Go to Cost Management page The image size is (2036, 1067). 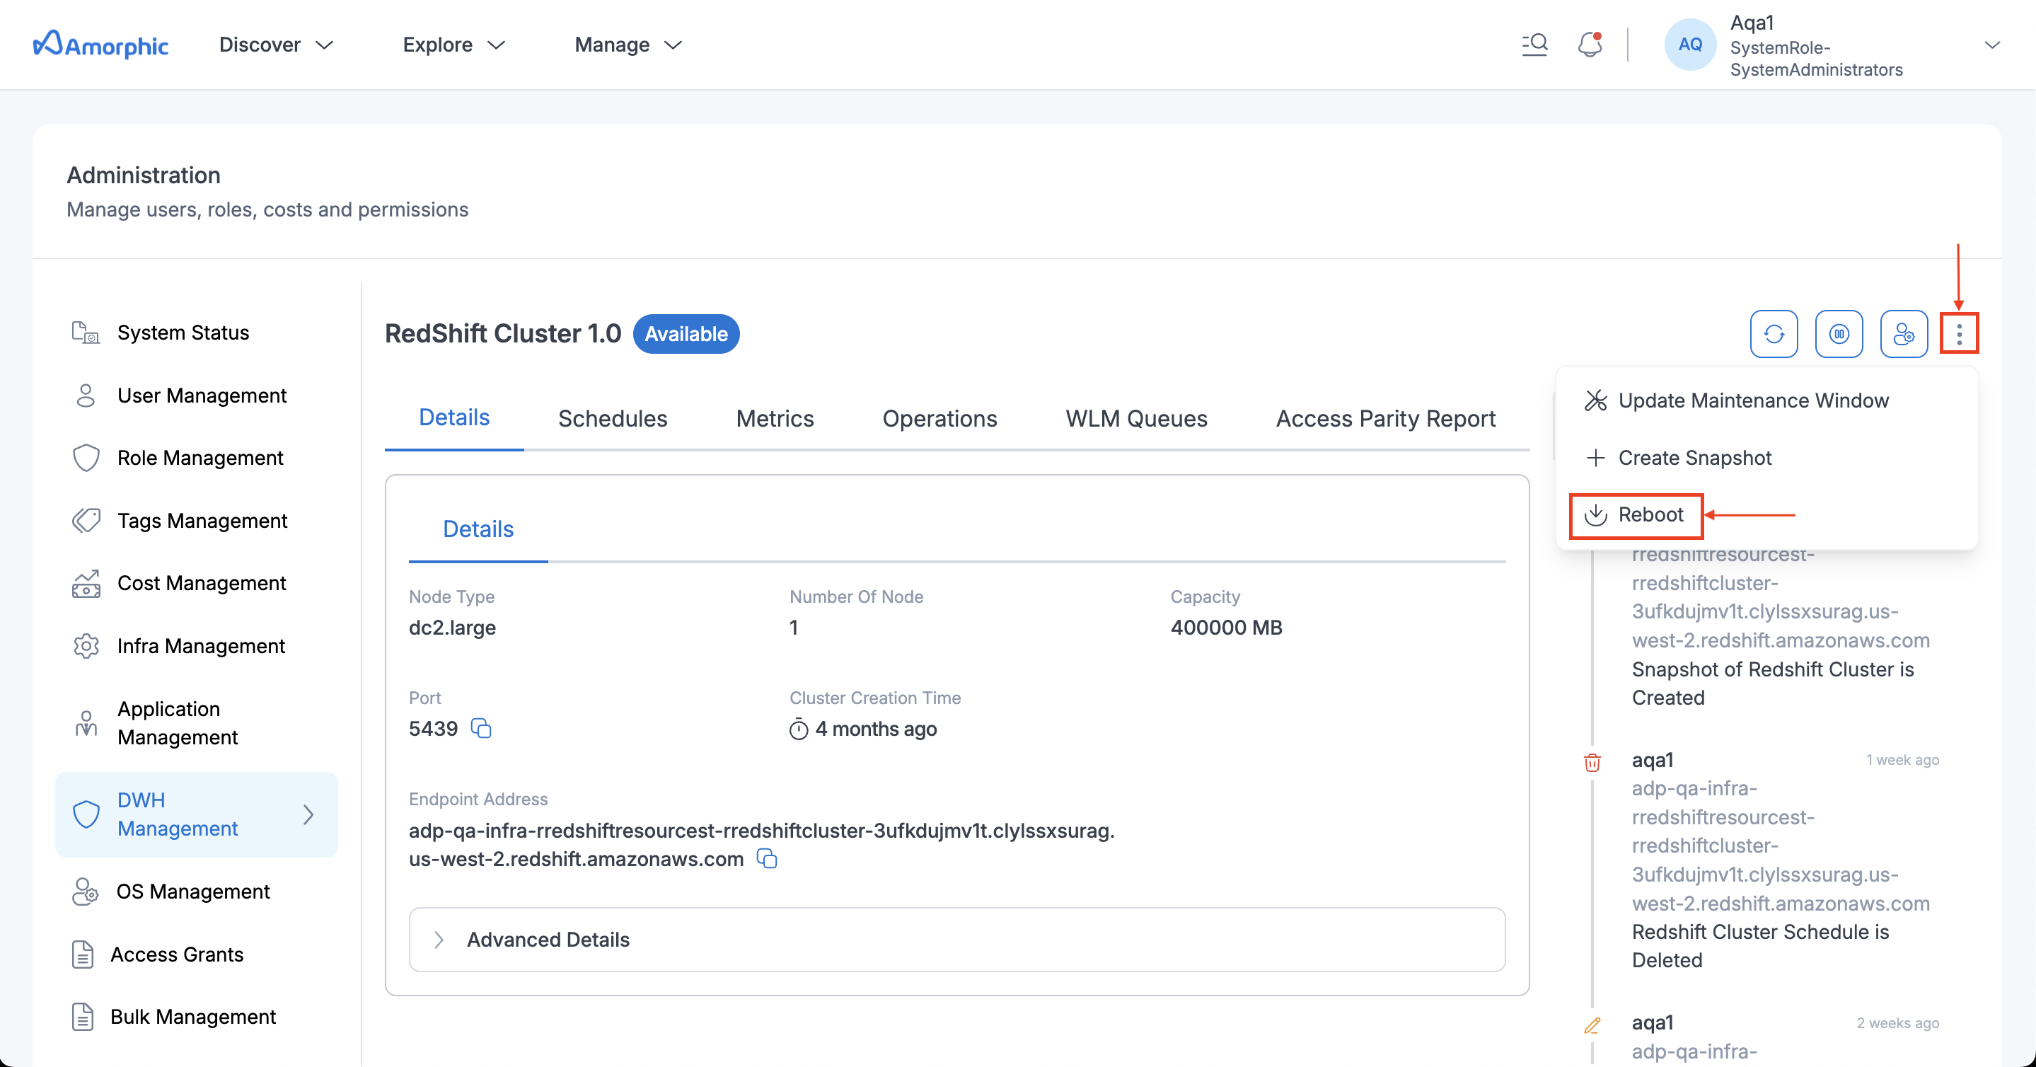(x=202, y=583)
